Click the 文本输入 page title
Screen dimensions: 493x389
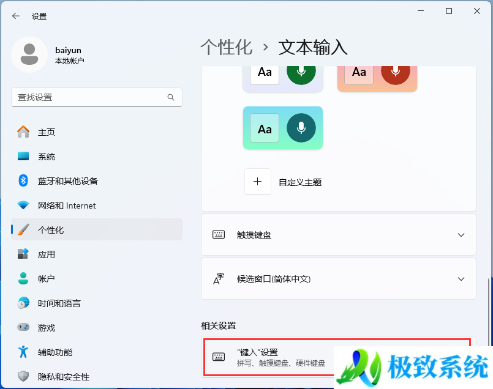click(x=313, y=48)
